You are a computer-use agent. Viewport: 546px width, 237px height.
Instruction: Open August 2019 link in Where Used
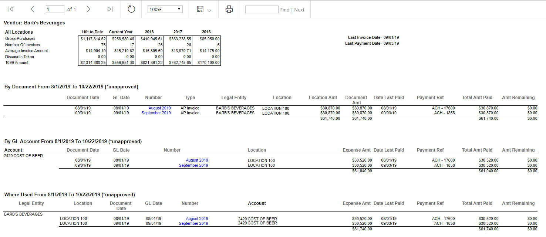coord(197,219)
